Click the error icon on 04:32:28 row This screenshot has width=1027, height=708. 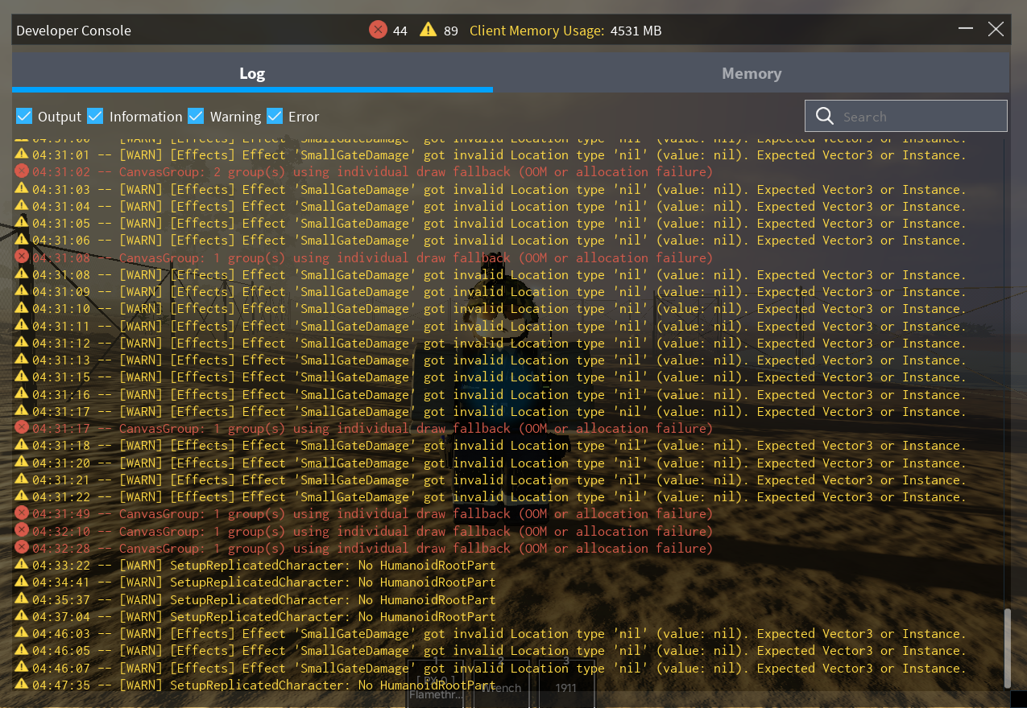22,547
